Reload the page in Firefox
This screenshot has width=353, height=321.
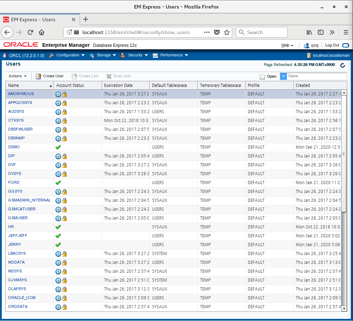[x=30, y=32]
